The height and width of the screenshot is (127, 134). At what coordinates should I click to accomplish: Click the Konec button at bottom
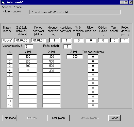pyautogui.click(x=114, y=118)
